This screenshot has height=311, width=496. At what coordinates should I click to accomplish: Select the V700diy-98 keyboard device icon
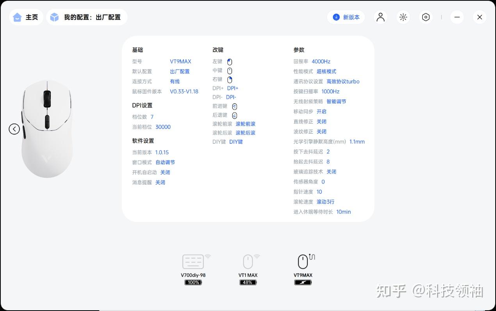193,262
